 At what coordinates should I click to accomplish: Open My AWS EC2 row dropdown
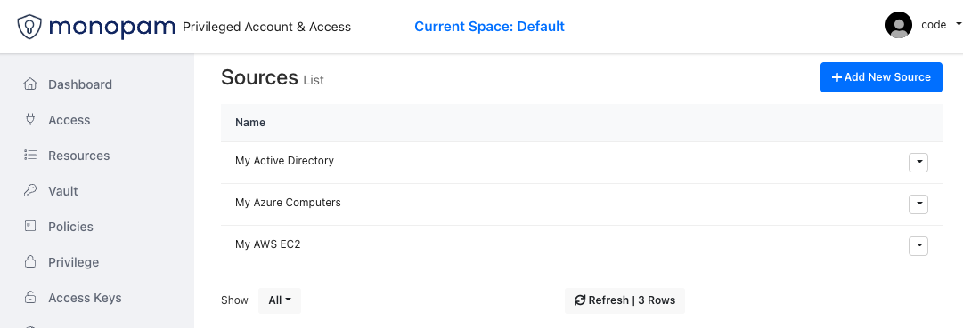[x=918, y=246]
